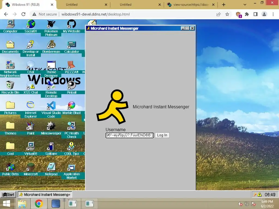Image resolution: width=279 pixels, height=209 pixels.
Task: Launch the Minecraft shortcut icon
Action: pos(31,167)
